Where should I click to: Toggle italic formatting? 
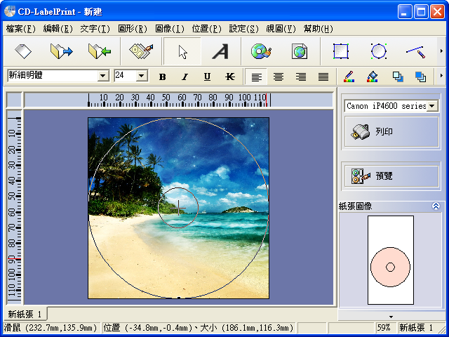tap(185, 77)
